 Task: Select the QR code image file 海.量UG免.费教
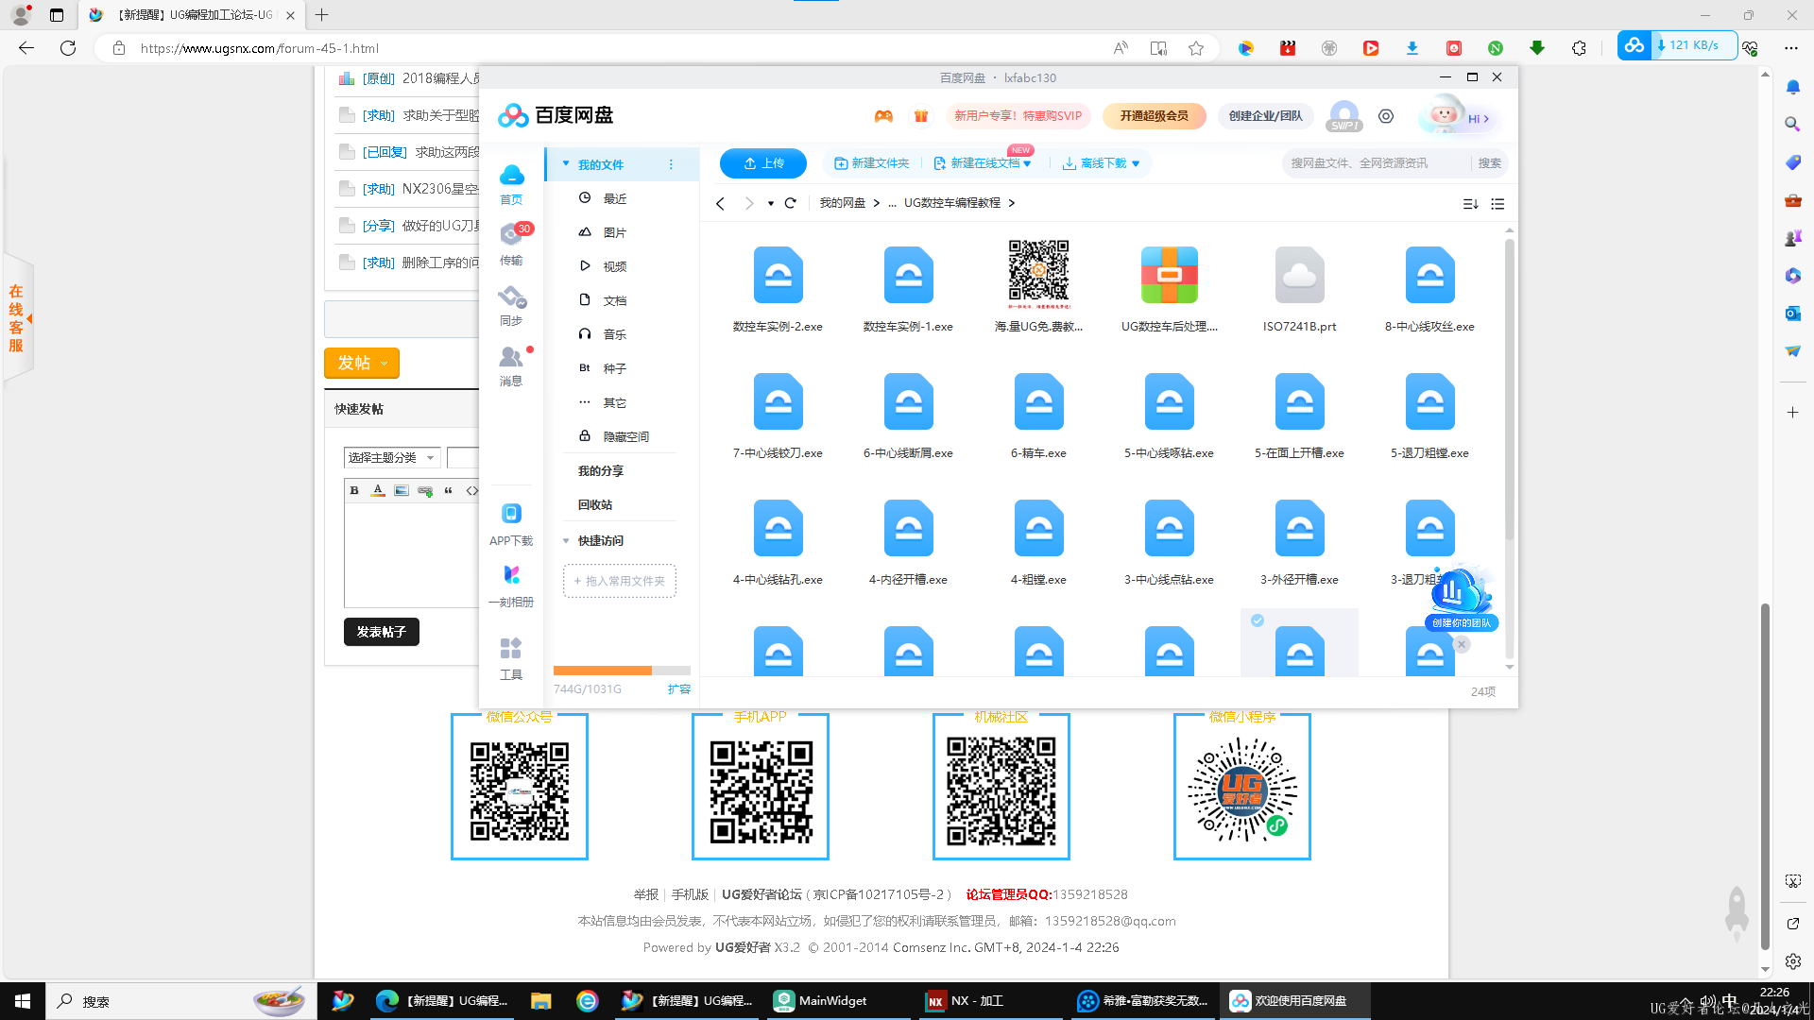[1038, 275]
